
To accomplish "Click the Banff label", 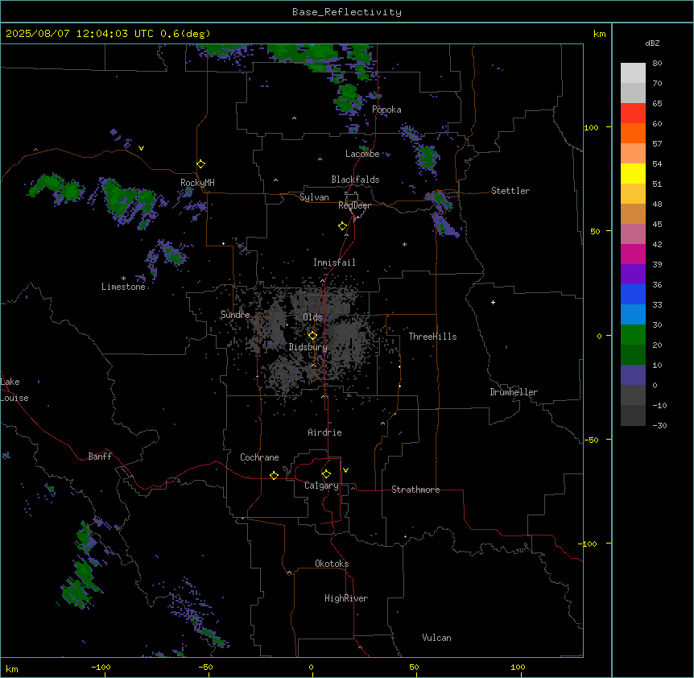I will tap(100, 457).
